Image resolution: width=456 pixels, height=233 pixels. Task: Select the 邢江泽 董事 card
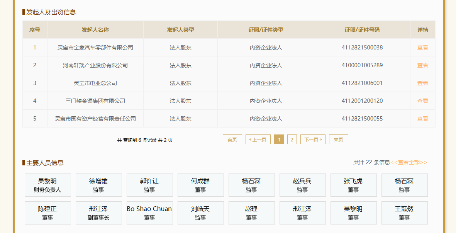point(302,213)
